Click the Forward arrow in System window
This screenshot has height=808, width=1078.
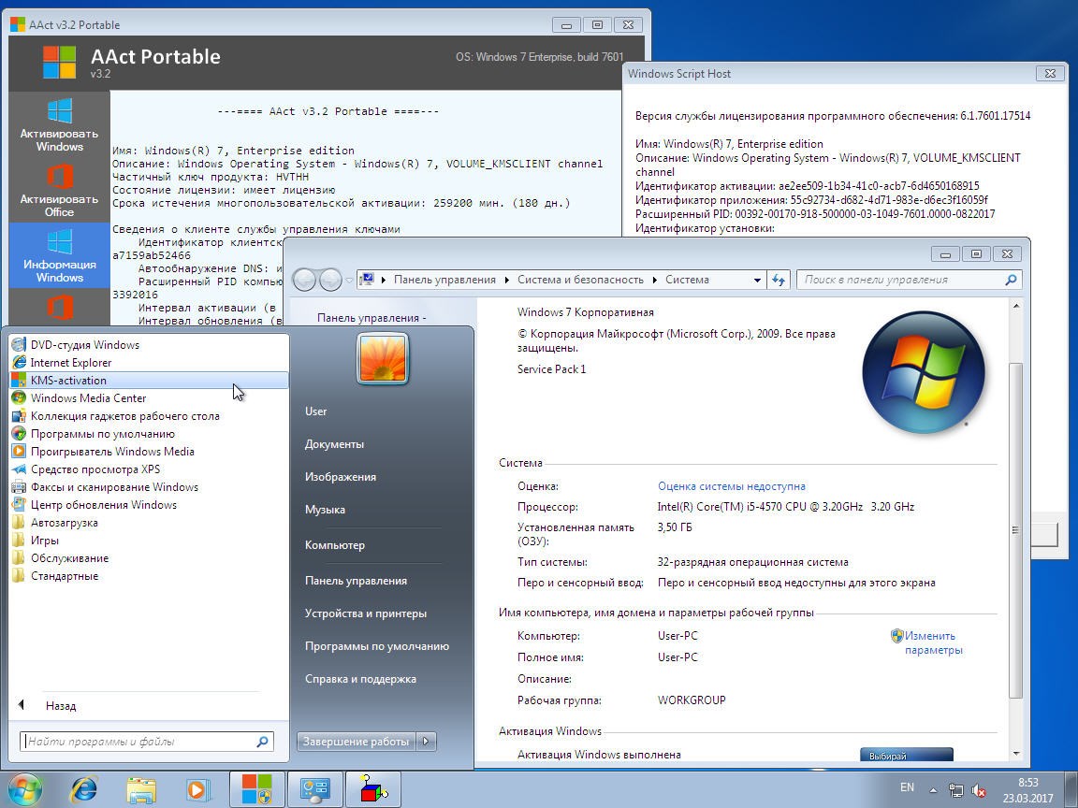click(x=330, y=280)
